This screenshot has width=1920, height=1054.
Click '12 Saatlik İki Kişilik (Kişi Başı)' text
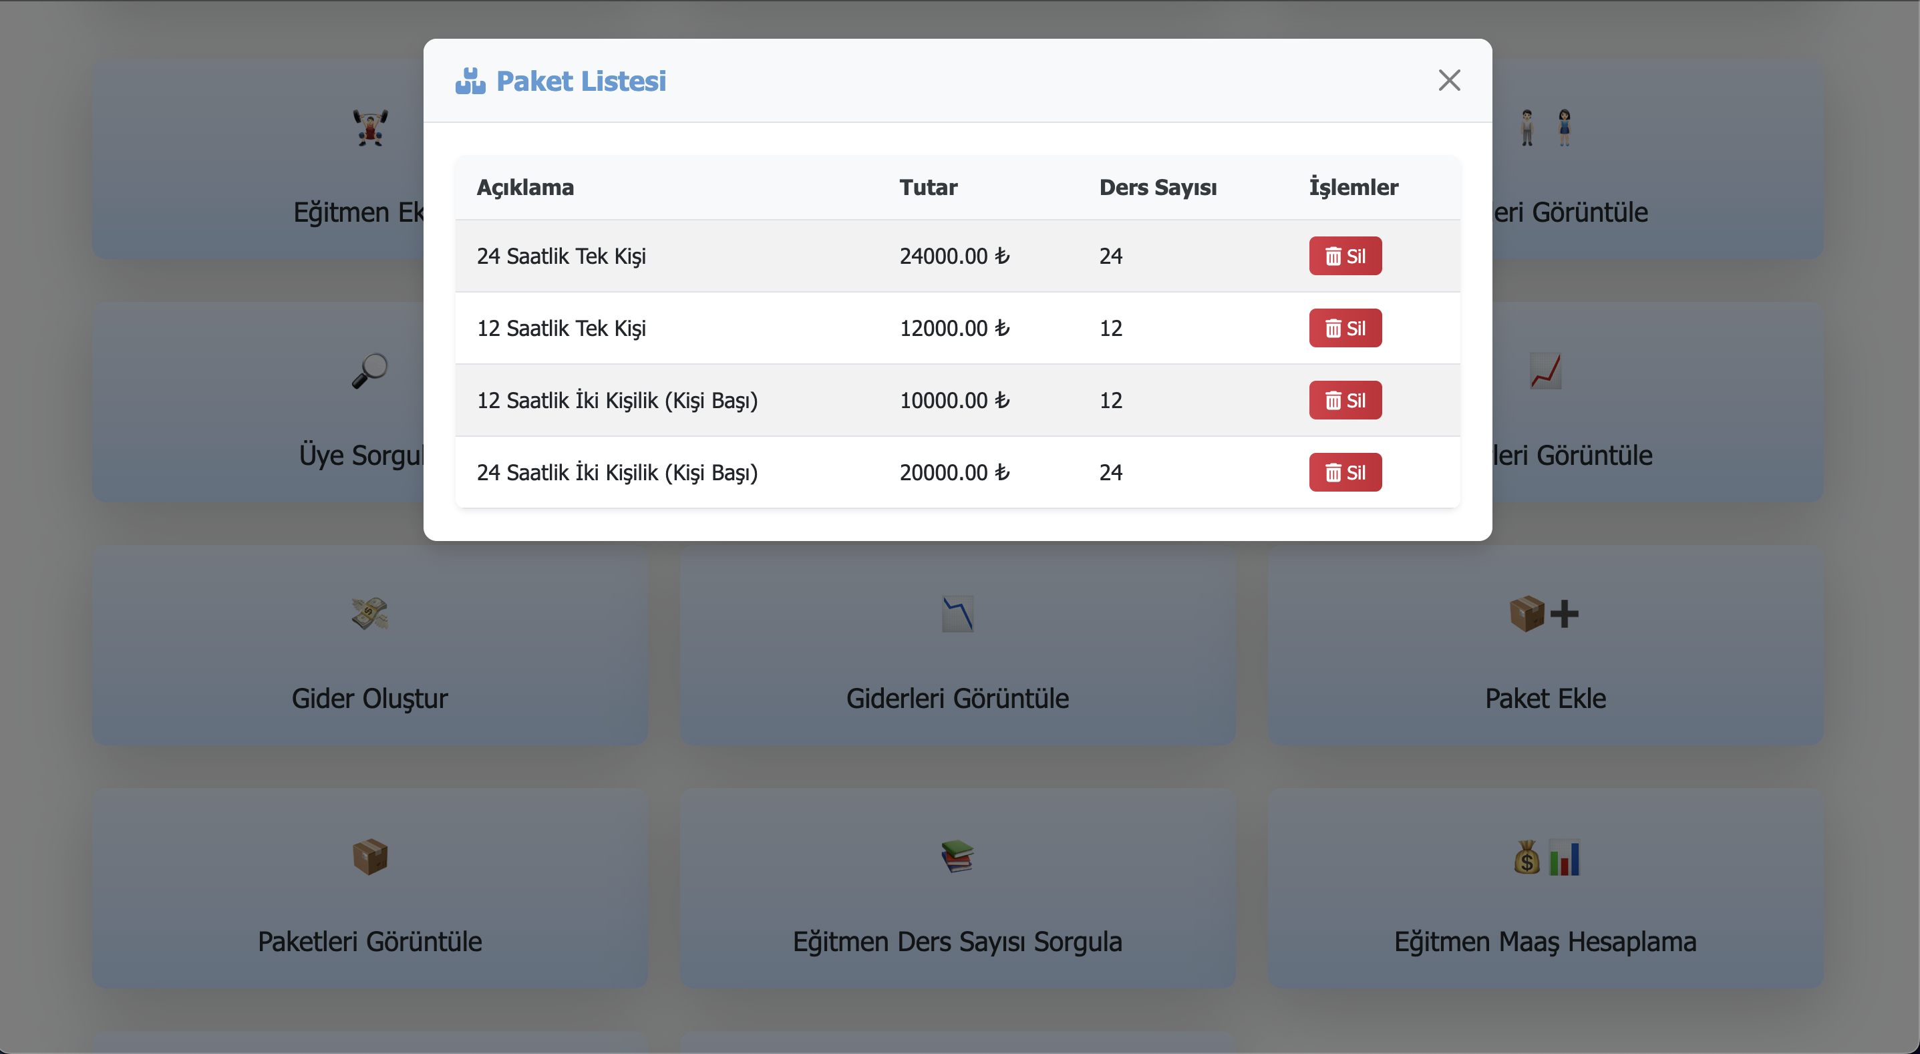point(617,400)
